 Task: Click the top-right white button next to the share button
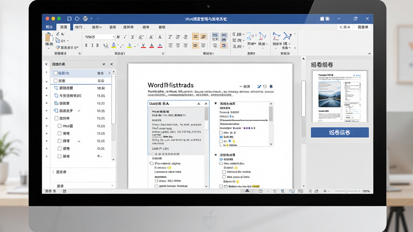(x=345, y=27)
